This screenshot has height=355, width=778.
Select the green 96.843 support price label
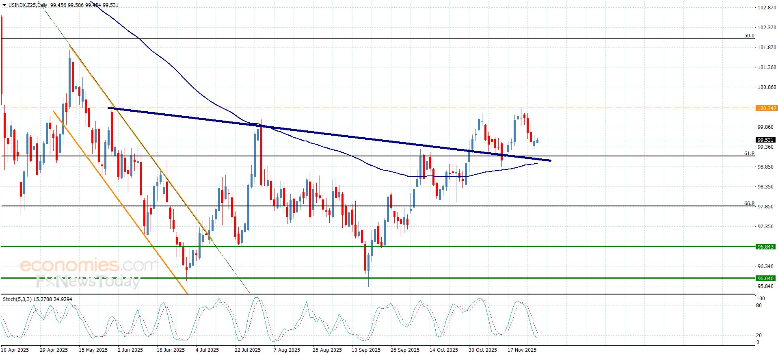point(766,247)
